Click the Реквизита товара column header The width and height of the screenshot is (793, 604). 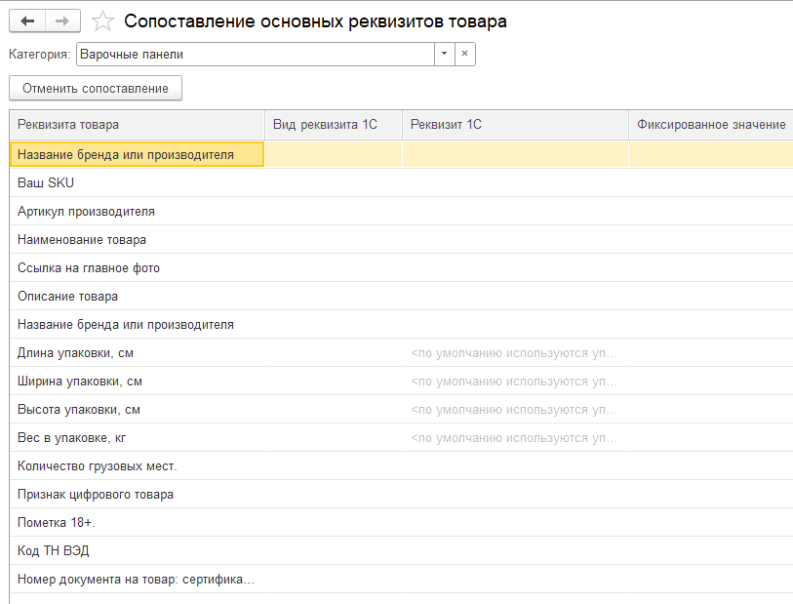(138, 125)
